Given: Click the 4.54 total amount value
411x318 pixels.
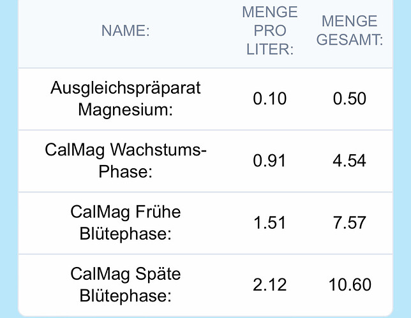Looking at the screenshot, I should (x=350, y=161).
